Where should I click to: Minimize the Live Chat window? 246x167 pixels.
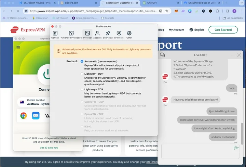click(233, 55)
